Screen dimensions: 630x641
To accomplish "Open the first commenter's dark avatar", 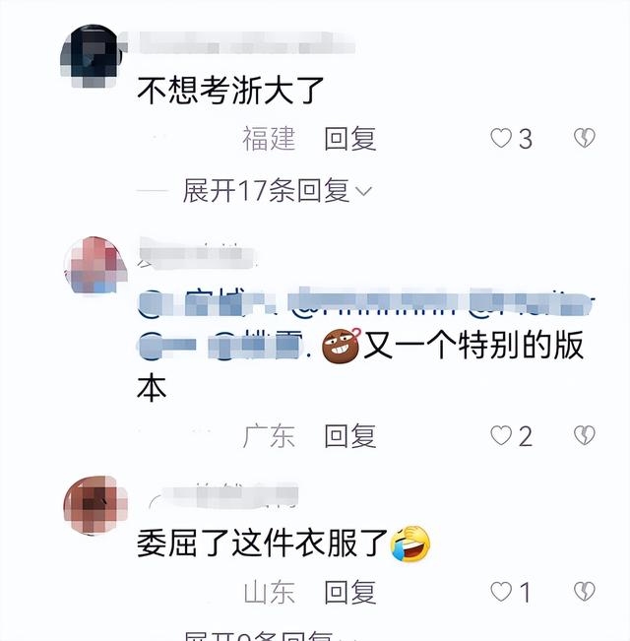I will (94, 56).
